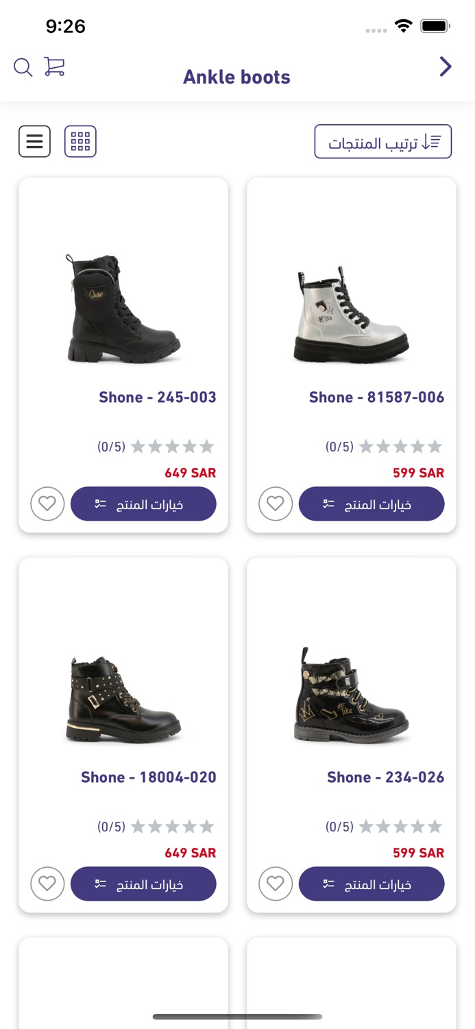This screenshot has width=475, height=1029.
Task: Tap the back chevron arrow in header
Action: click(x=446, y=67)
